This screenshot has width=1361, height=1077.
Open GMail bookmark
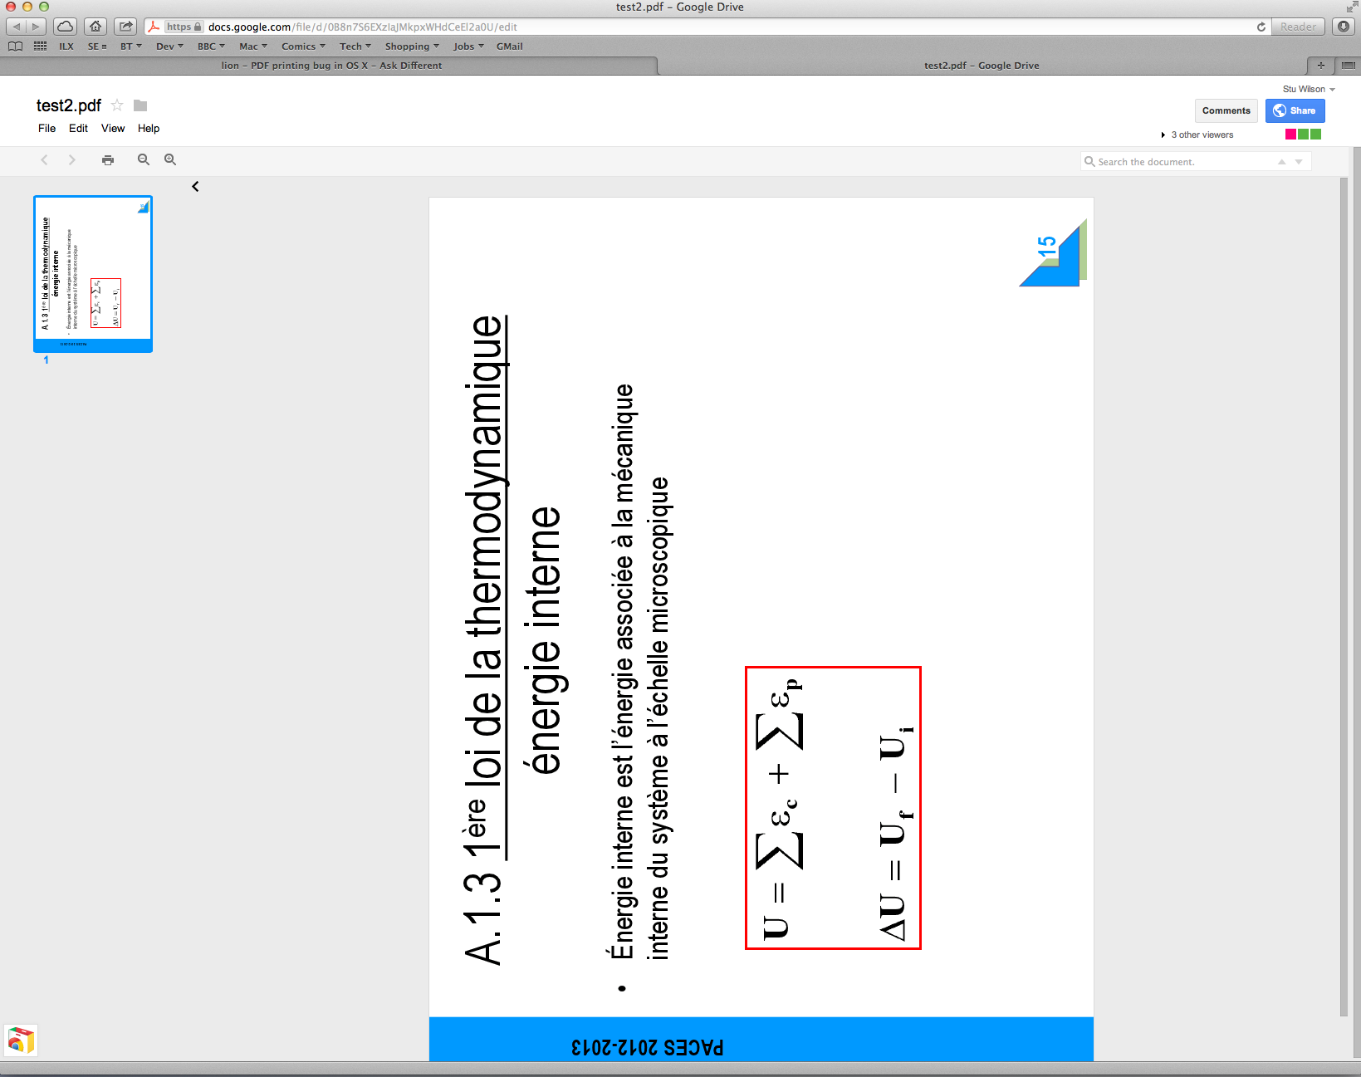(x=510, y=47)
